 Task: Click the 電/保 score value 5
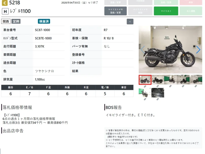pos(105,94)
